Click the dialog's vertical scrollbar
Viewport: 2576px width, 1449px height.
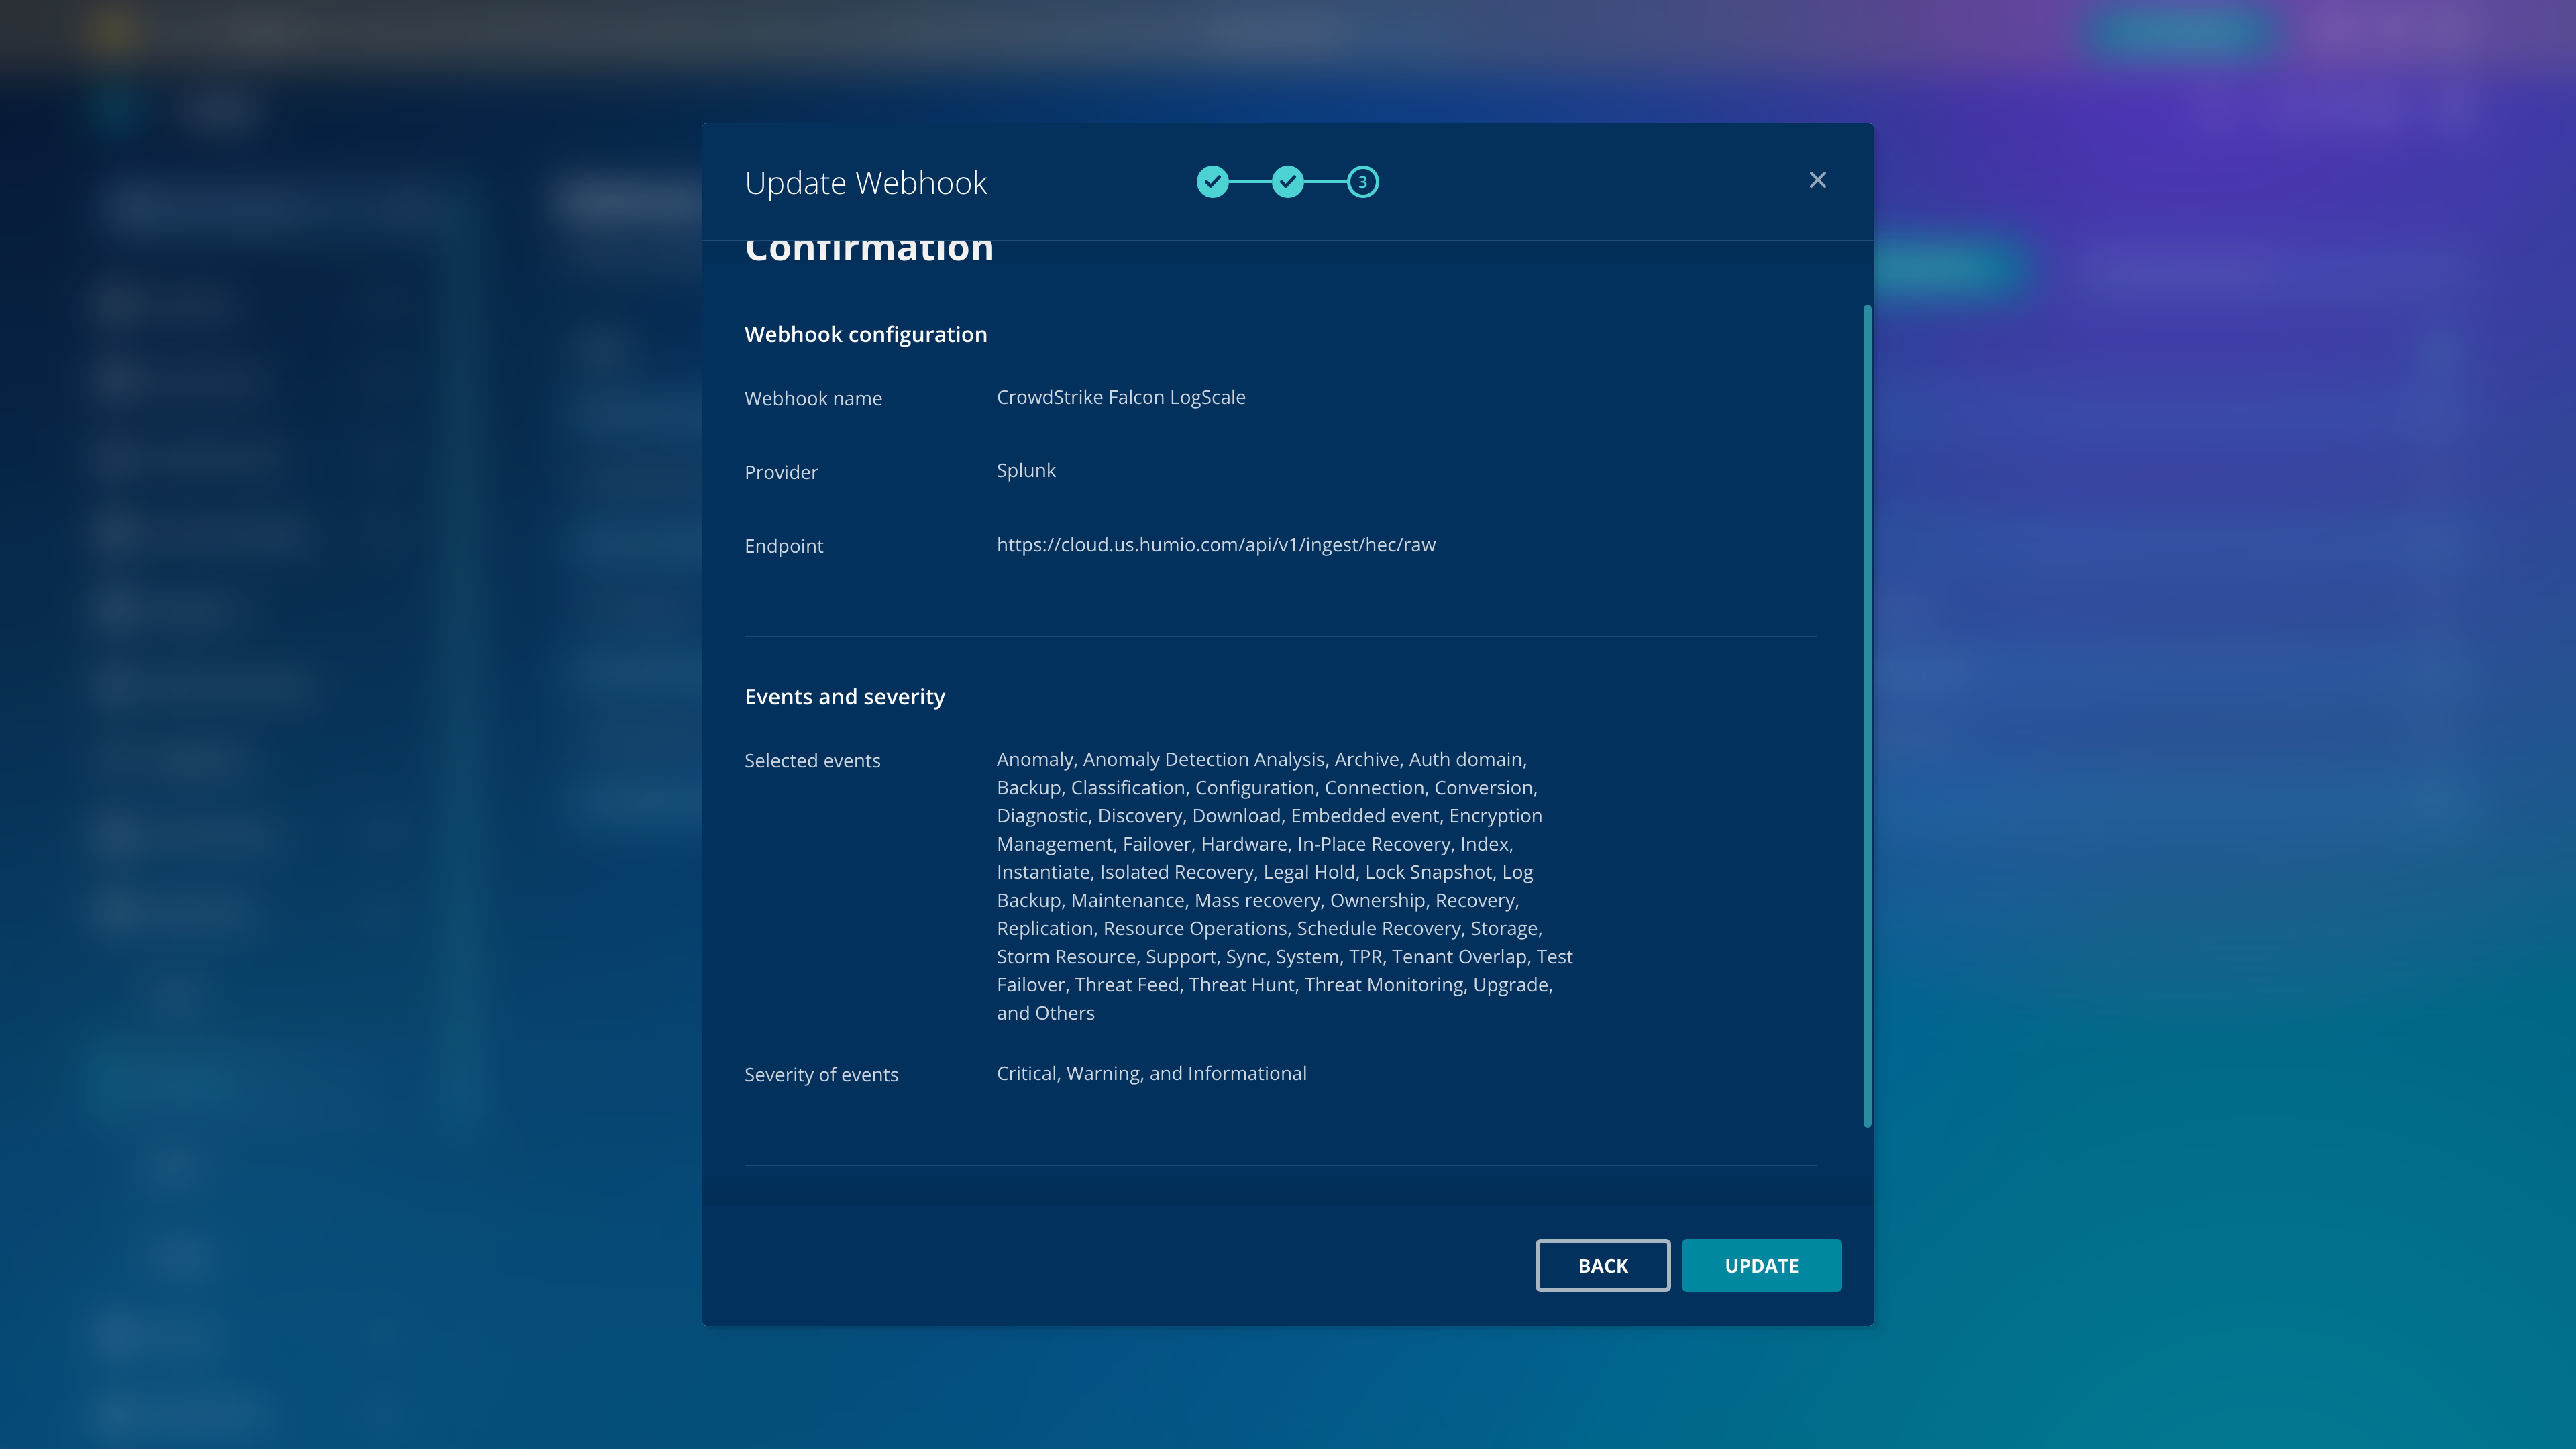point(1866,715)
